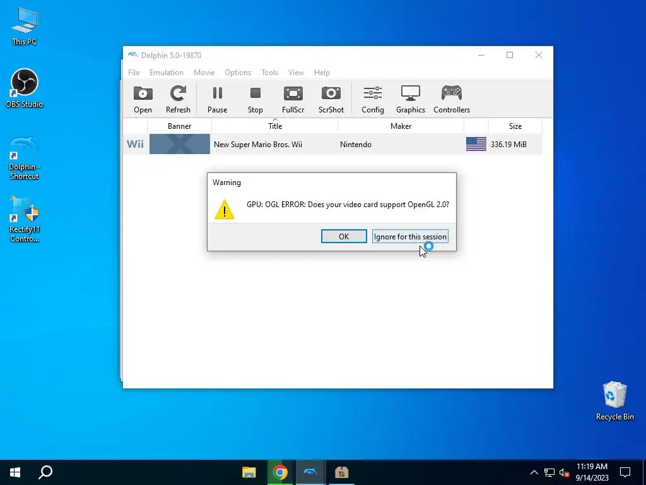Click the muted volume tray icon
The height and width of the screenshot is (485, 646).
[x=564, y=472]
